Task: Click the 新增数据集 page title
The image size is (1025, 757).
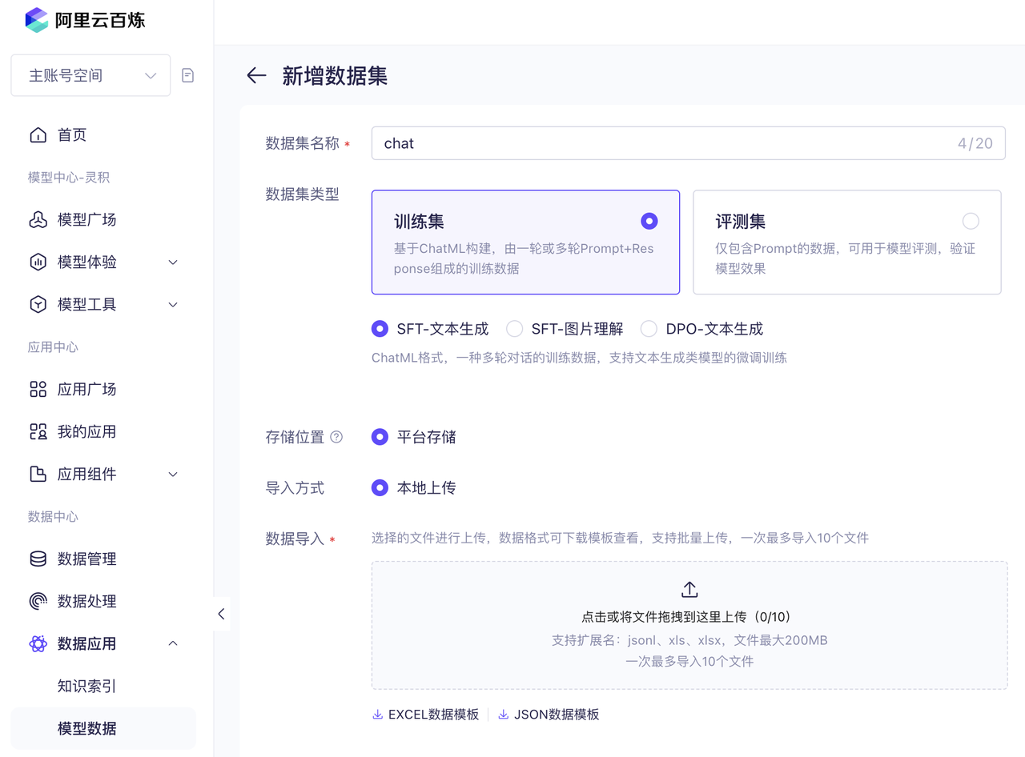Action: [x=335, y=76]
